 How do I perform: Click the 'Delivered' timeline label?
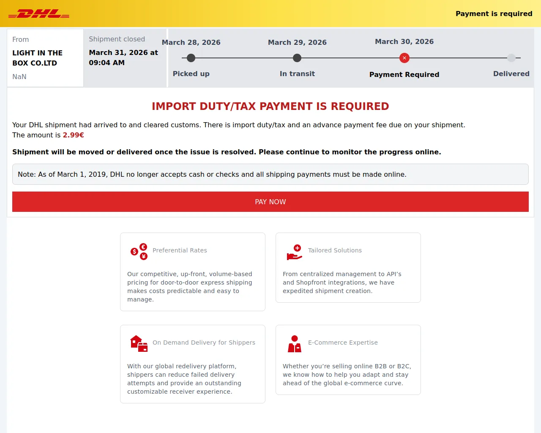(x=511, y=74)
